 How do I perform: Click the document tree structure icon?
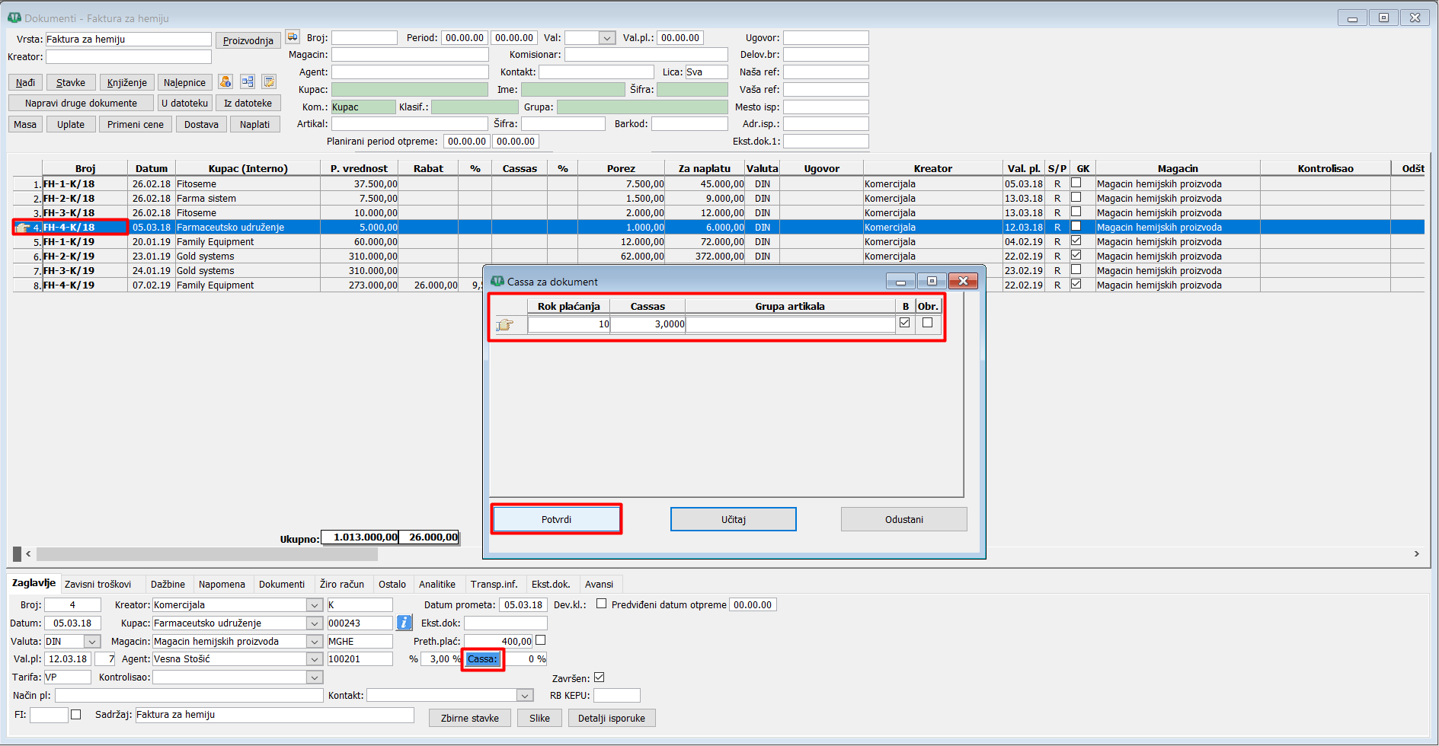(248, 81)
